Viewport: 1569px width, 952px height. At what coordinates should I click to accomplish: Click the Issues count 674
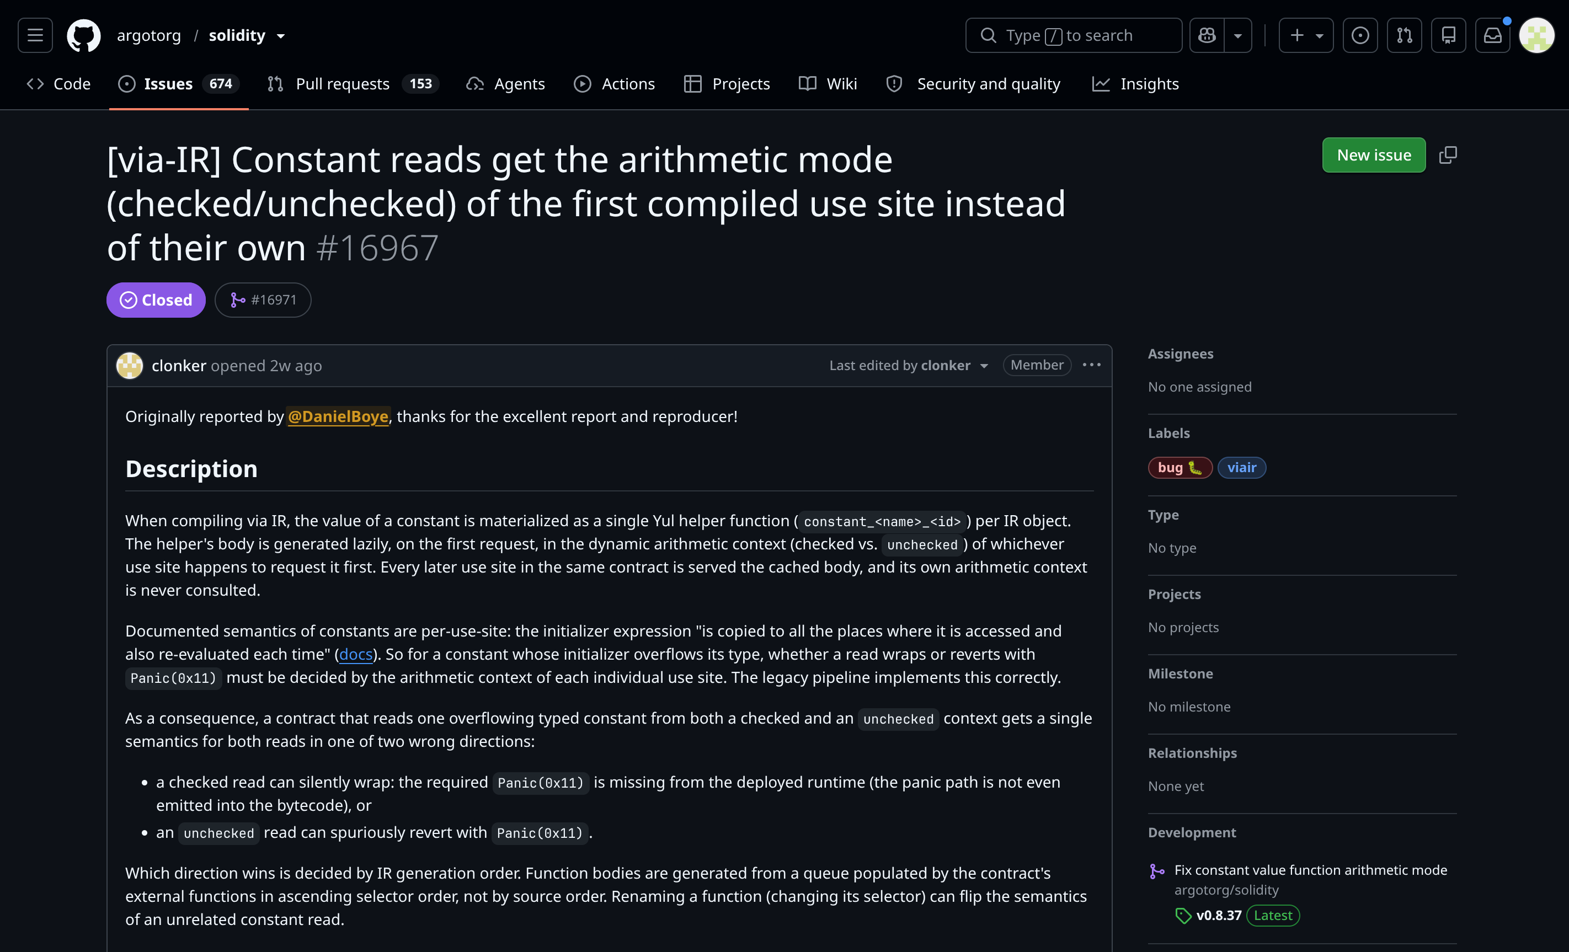pyautogui.click(x=220, y=83)
